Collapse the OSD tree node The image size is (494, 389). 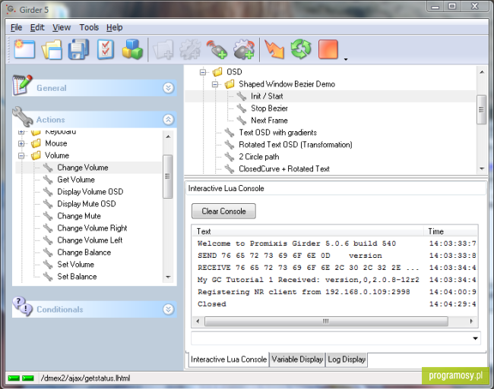tap(203, 72)
